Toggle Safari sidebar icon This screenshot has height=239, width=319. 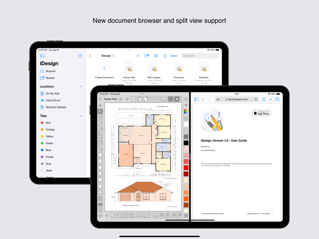coord(196,99)
